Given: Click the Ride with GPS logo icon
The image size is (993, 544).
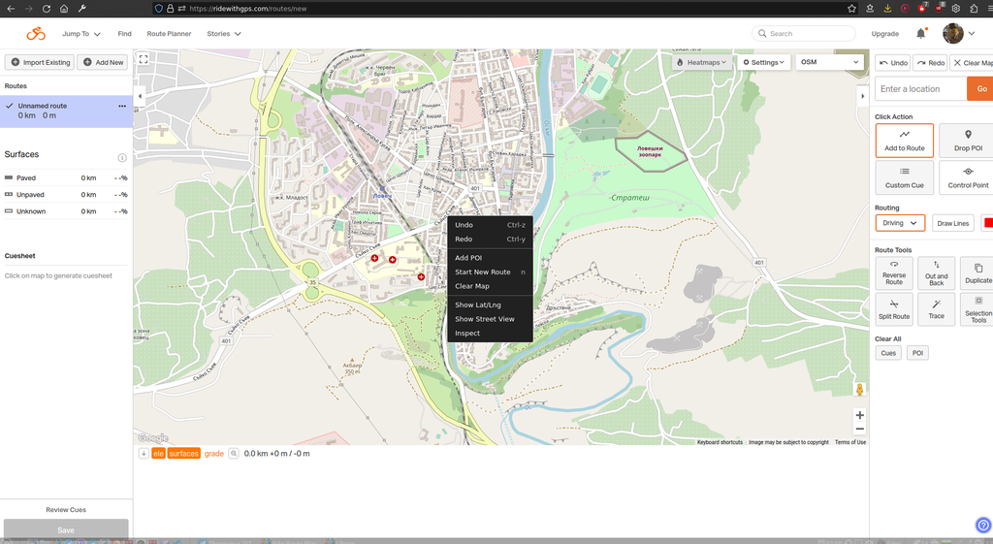Looking at the screenshot, I should (x=36, y=34).
